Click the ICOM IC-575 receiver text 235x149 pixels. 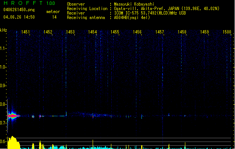tap(150, 13)
